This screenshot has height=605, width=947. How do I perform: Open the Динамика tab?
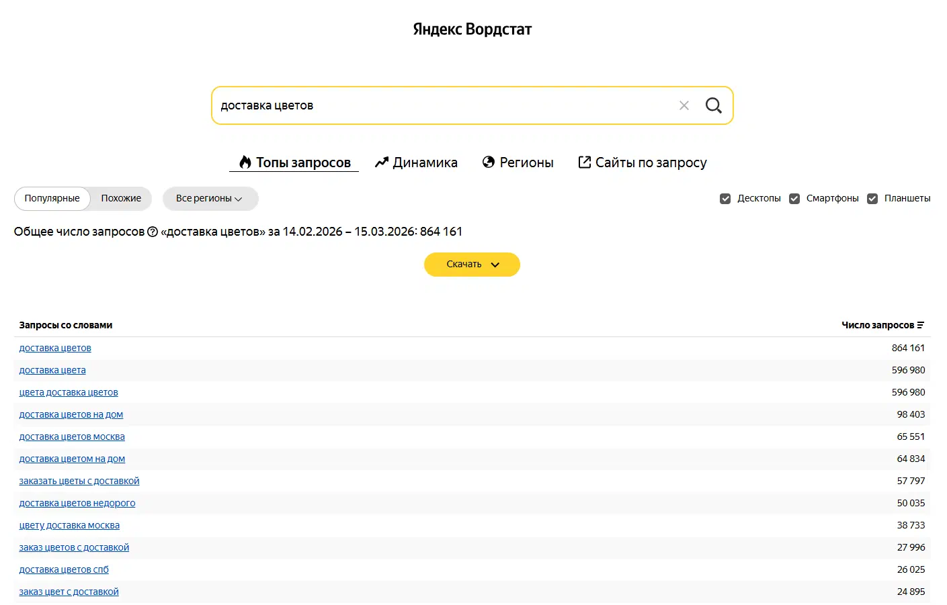416,162
